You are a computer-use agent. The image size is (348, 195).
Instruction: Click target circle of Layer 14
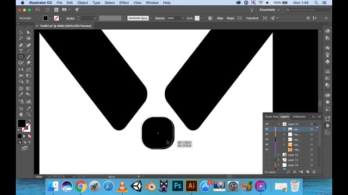[x=312, y=124]
